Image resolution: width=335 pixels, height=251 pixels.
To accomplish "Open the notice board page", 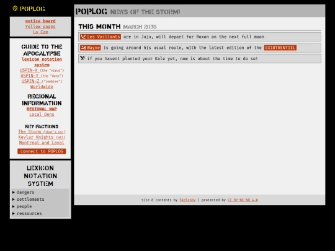I will (x=40, y=21).
